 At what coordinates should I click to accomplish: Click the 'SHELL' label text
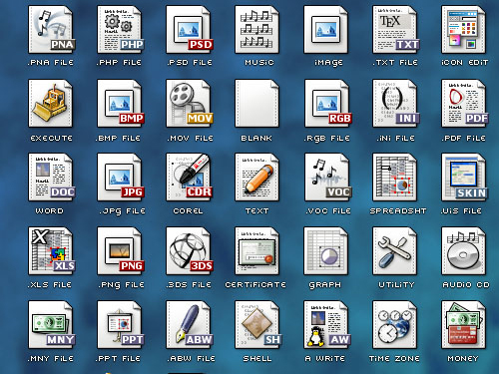[x=257, y=359]
